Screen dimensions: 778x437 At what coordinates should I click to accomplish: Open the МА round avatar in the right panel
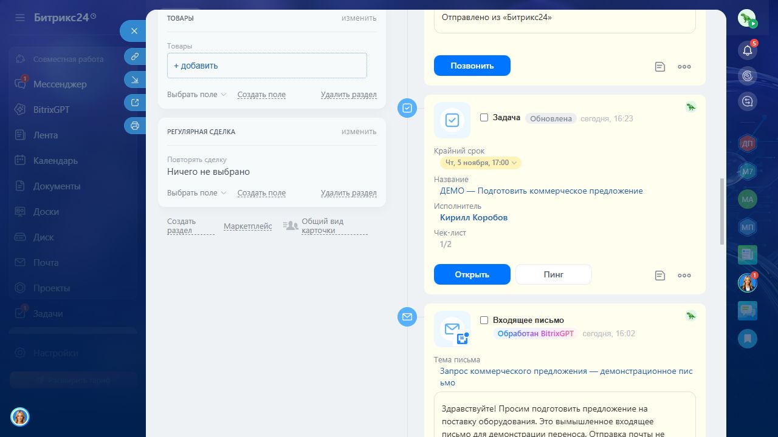click(x=748, y=199)
